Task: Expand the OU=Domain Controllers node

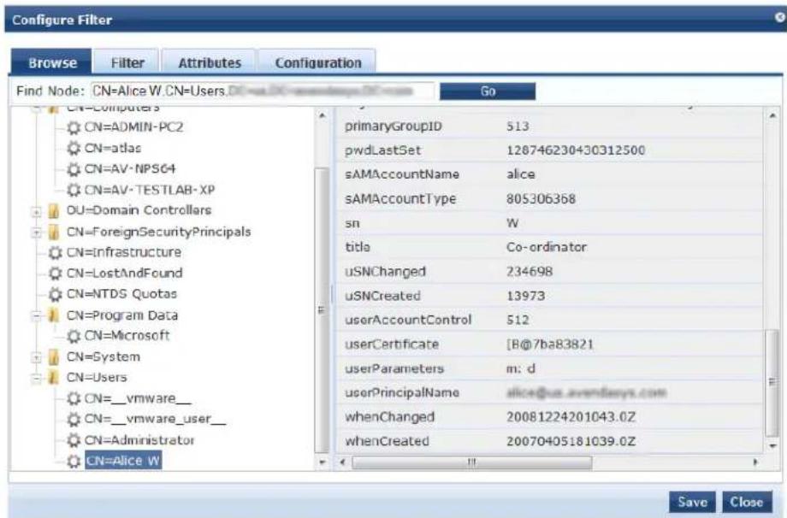Action: click(x=36, y=212)
